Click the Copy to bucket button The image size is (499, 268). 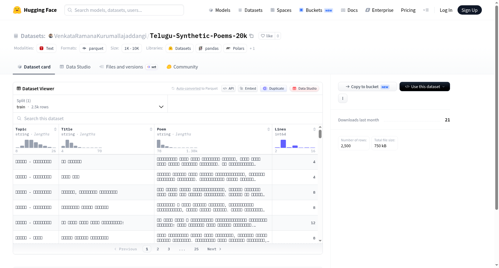point(367,87)
